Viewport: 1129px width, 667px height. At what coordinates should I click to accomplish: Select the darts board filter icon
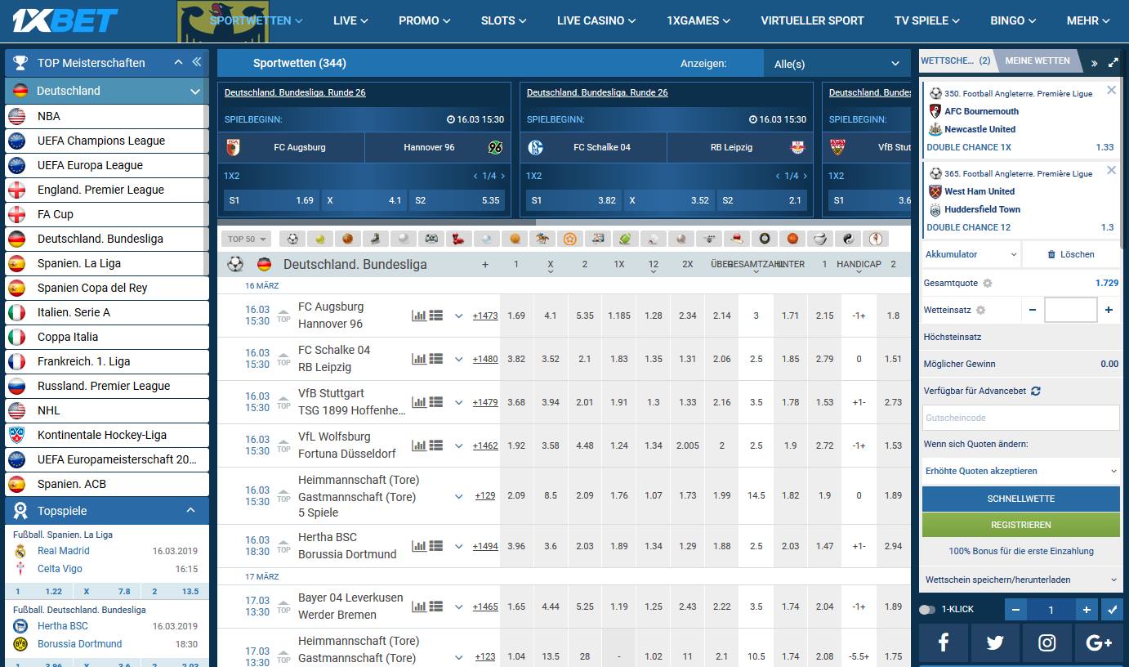765,239
